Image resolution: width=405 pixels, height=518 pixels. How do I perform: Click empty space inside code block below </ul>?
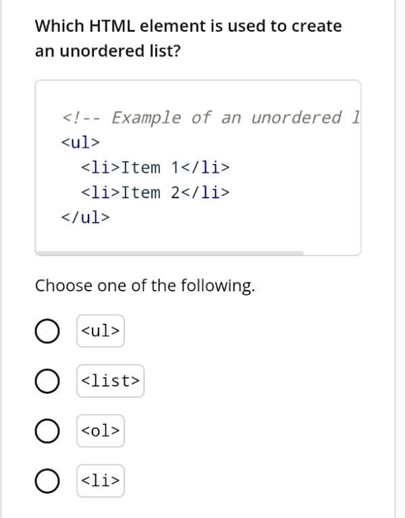click(202, 236)
